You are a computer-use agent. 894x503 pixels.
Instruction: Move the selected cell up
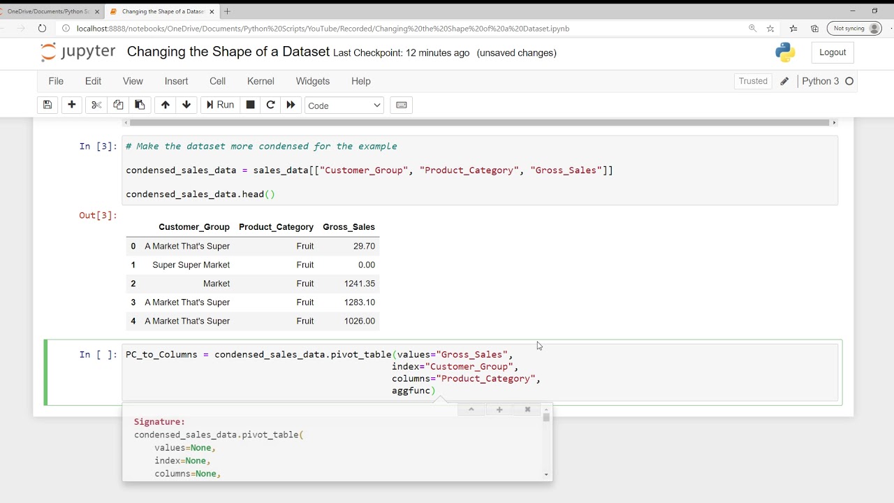pyautogui.click(x=165, y=105)
